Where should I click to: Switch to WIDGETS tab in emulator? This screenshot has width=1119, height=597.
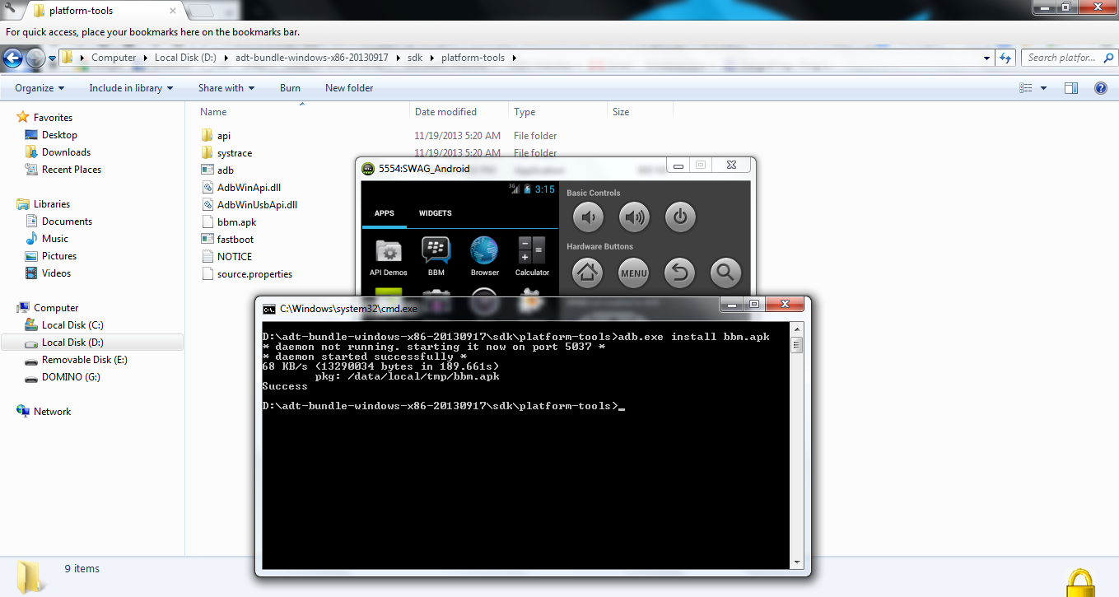435,213
